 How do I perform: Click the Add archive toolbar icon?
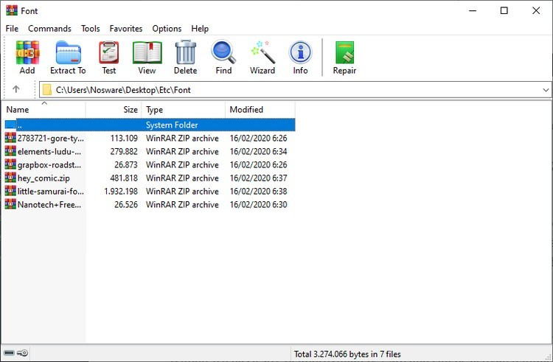pyautogui.click(x=27, y=58)
